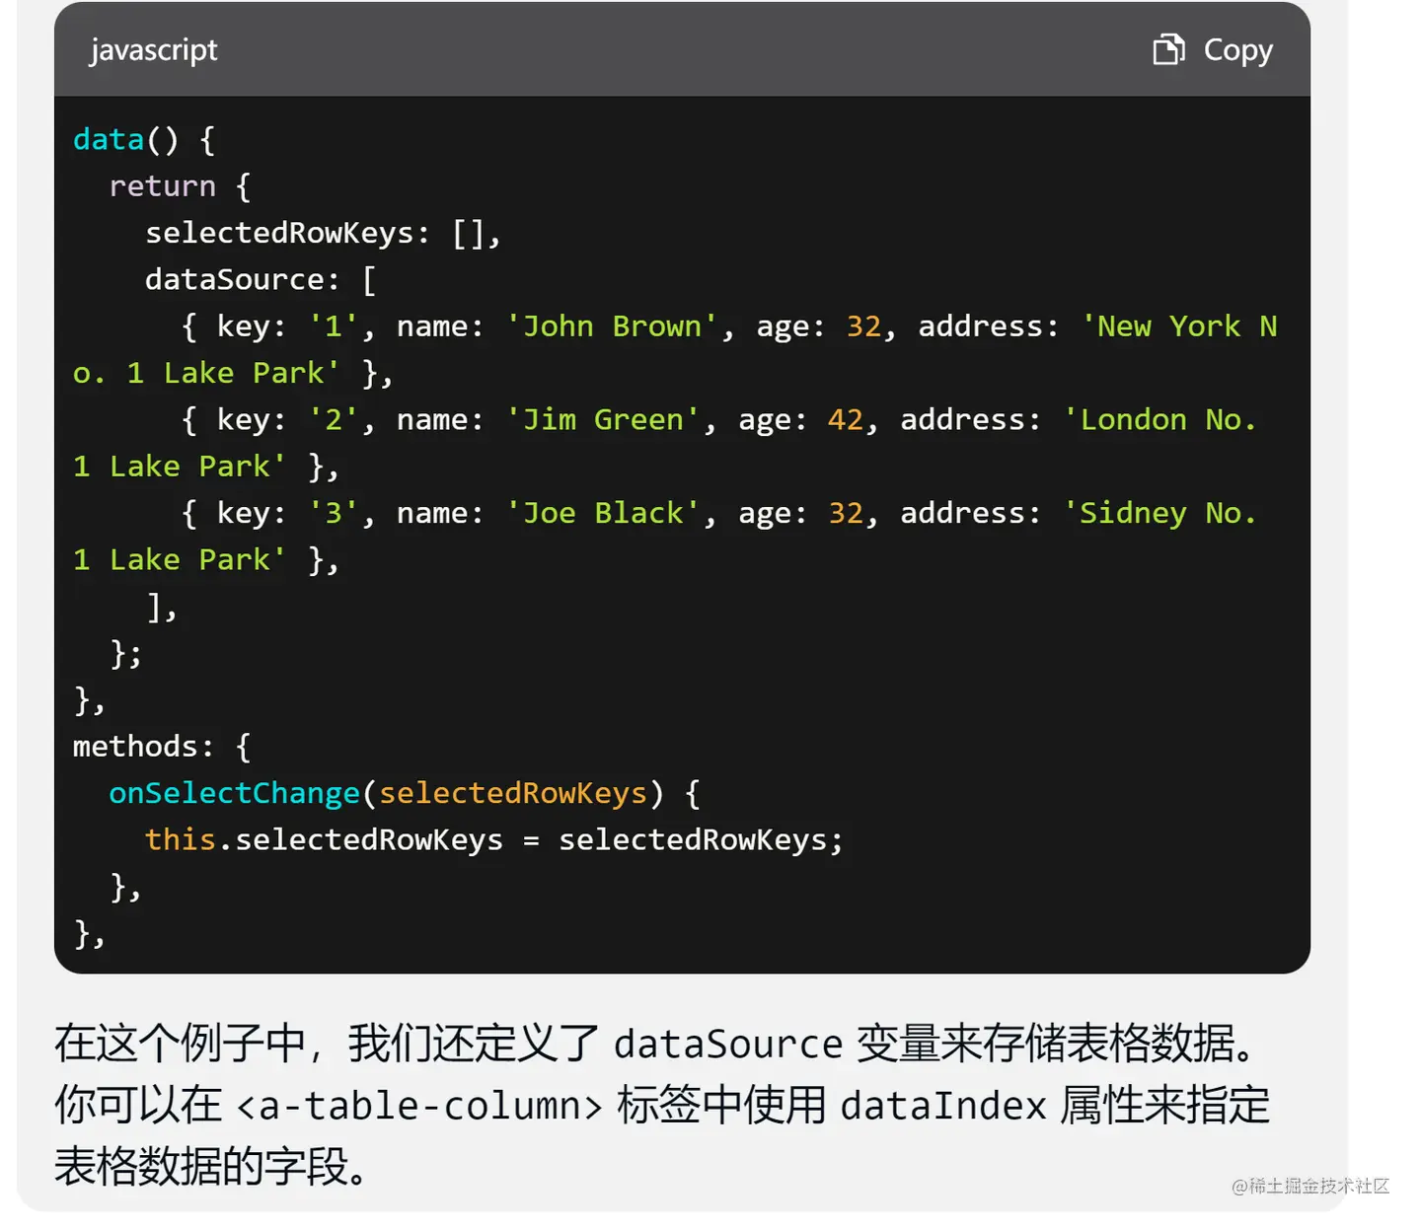
Task: Click the copy icon in code header
Action: pos(1168,49)
